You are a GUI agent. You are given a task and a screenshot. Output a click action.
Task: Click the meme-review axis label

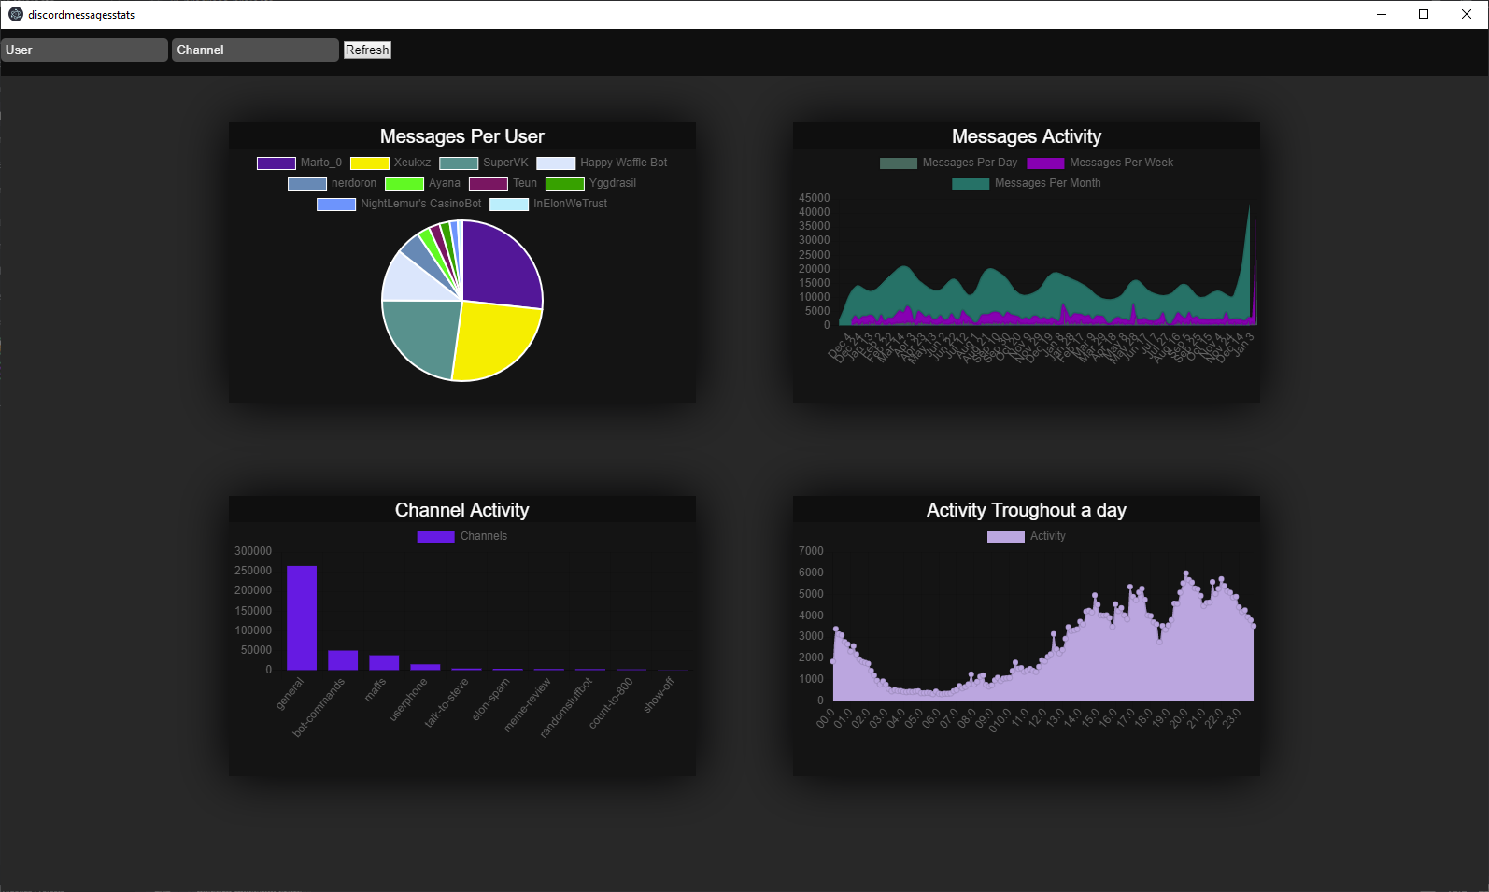[x=528, y=704]
